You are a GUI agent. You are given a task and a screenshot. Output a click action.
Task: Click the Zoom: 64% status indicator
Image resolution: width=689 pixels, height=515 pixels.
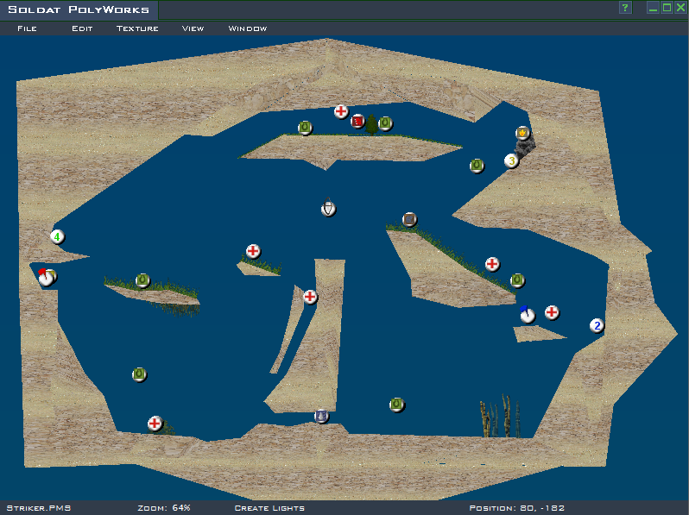[x=163, y=508]
